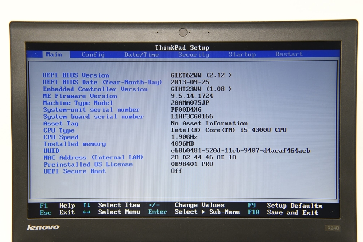Screen dimensions: 363x242
Task: Select Embedded Controller Version label
Action: pyautogui.click(x=95, y=89)
